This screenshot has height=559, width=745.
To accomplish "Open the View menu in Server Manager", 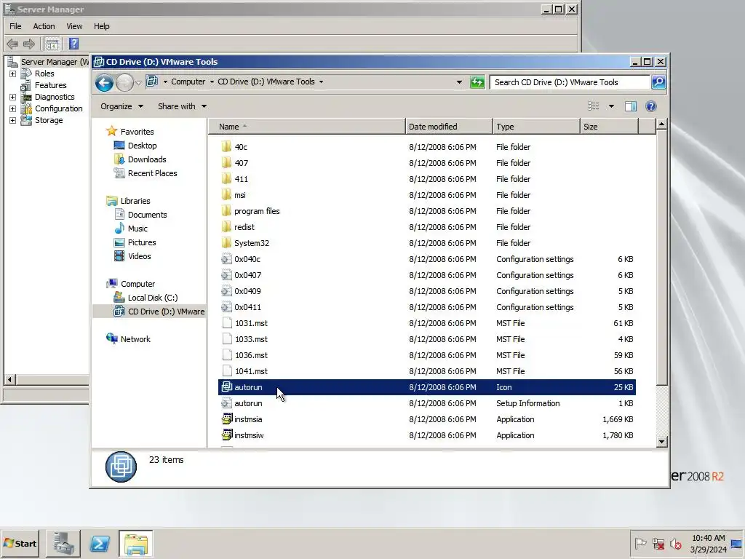I will pyautogui.click(x=74, y=26).
